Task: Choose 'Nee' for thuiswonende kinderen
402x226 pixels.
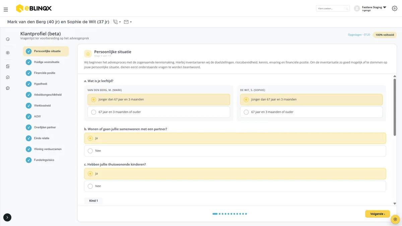Action: click(x=235, y=186)
